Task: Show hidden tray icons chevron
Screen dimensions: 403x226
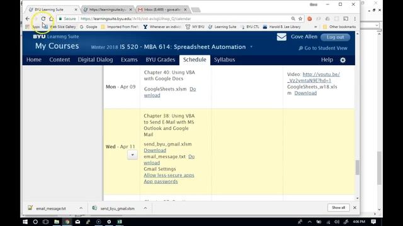Action: point(309,222)
